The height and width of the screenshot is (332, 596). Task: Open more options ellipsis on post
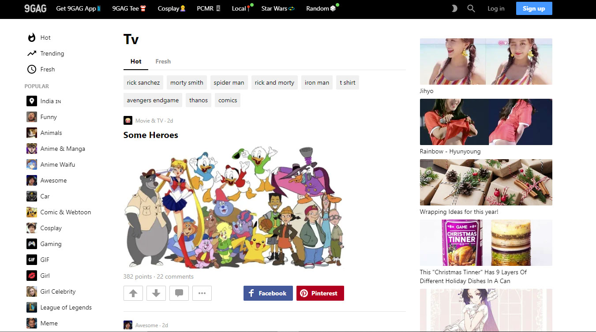point(202,293)
